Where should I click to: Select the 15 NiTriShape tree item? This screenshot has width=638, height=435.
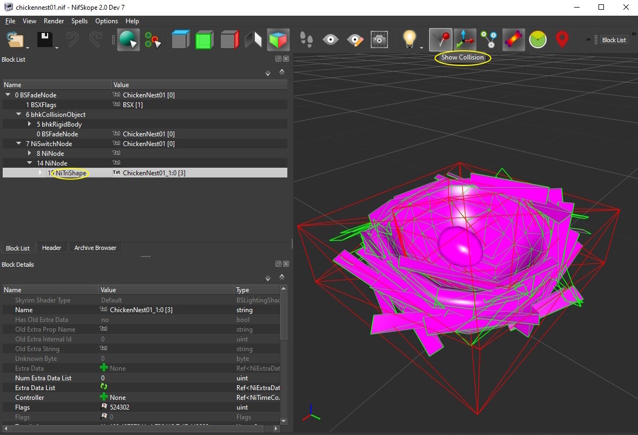(x=70, y=173)
